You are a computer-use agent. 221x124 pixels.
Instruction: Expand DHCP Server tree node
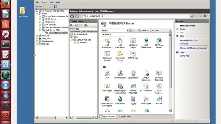coord(40,19)
